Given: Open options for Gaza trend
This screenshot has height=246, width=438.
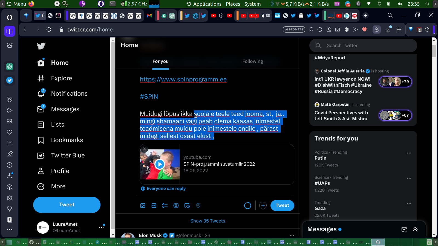Looking at the screenshot, I should [x=409, y=203].
